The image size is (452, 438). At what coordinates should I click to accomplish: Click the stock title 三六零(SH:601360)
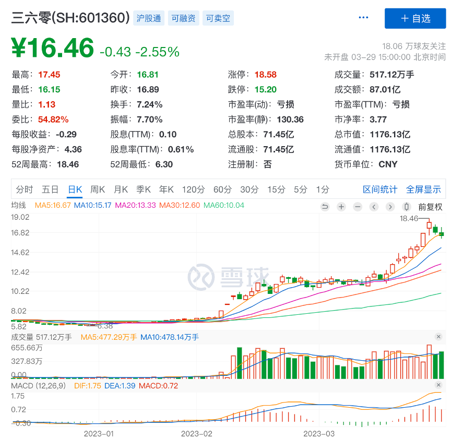pyautogui.click(x=70, y=18)
